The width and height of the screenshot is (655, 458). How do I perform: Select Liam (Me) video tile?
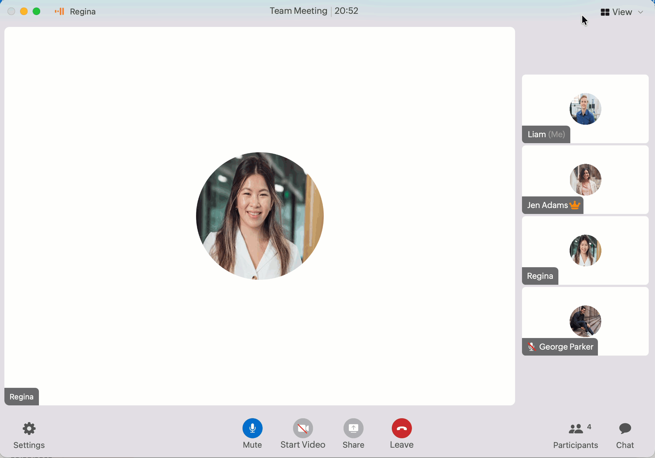click(585, 109)
